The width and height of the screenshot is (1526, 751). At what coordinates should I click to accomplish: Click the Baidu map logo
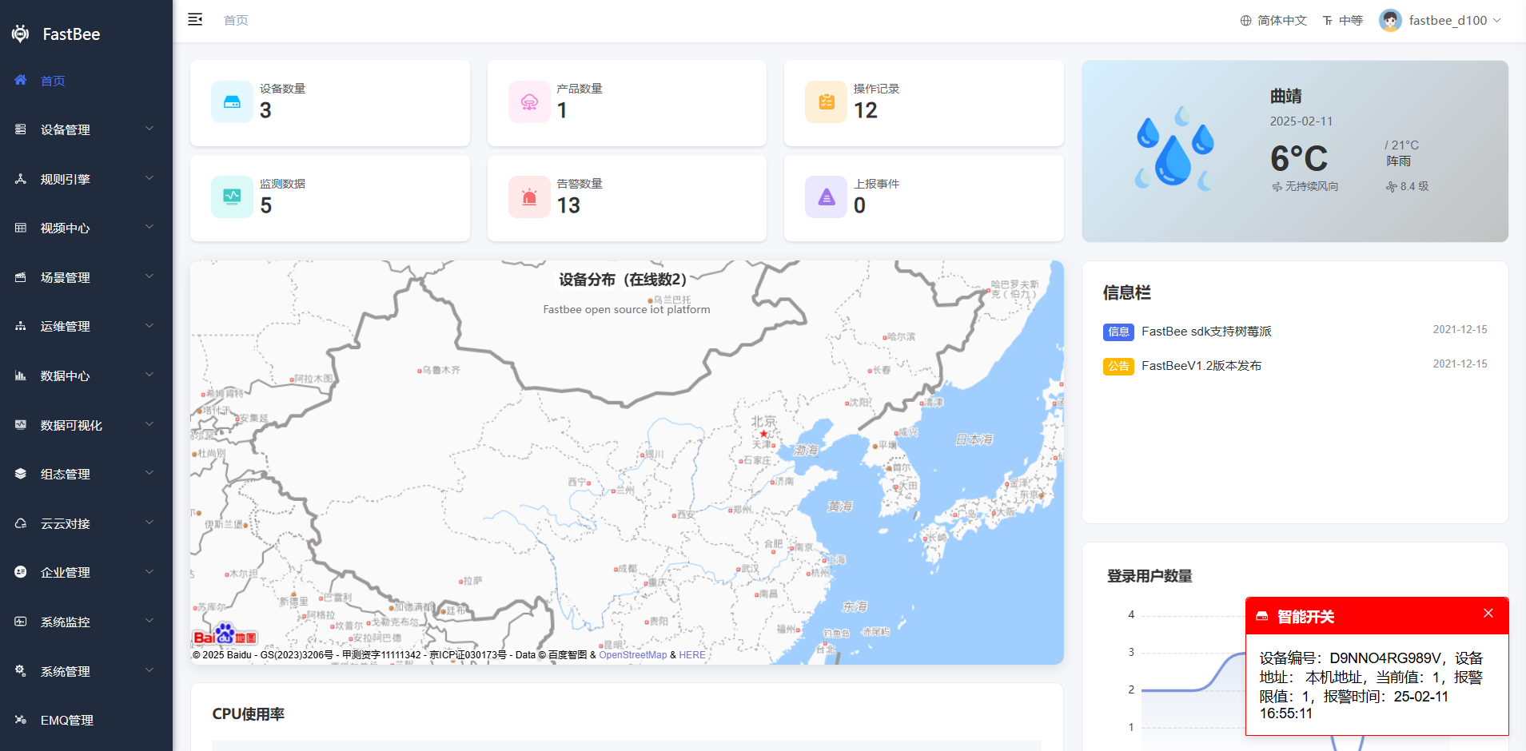pos(225,635)
